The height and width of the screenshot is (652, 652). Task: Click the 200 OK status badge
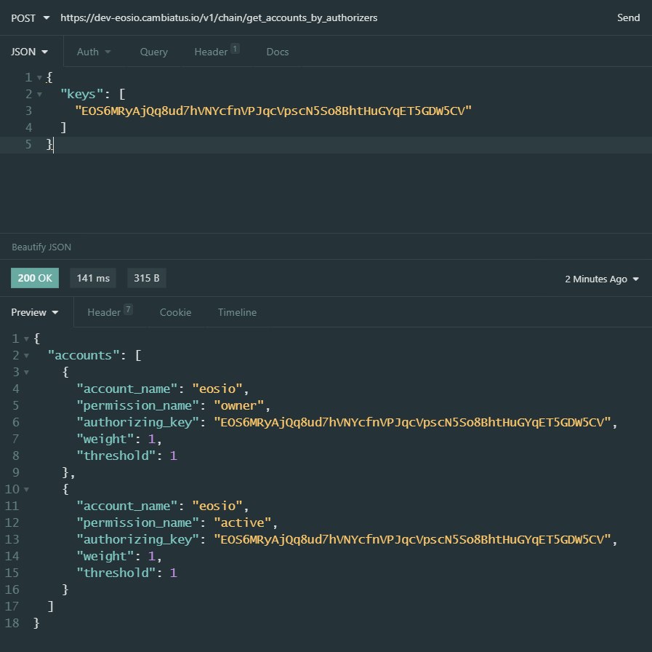(x=33, y=278)
